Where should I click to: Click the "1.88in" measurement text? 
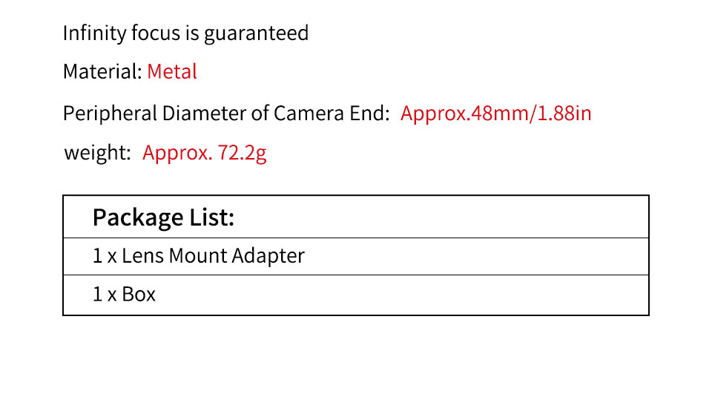[564, 114]
